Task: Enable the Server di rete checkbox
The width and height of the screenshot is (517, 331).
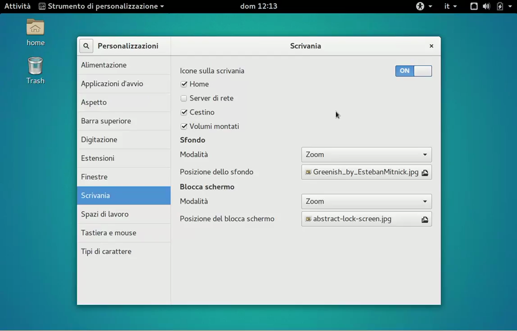Action: pos(184,98)
